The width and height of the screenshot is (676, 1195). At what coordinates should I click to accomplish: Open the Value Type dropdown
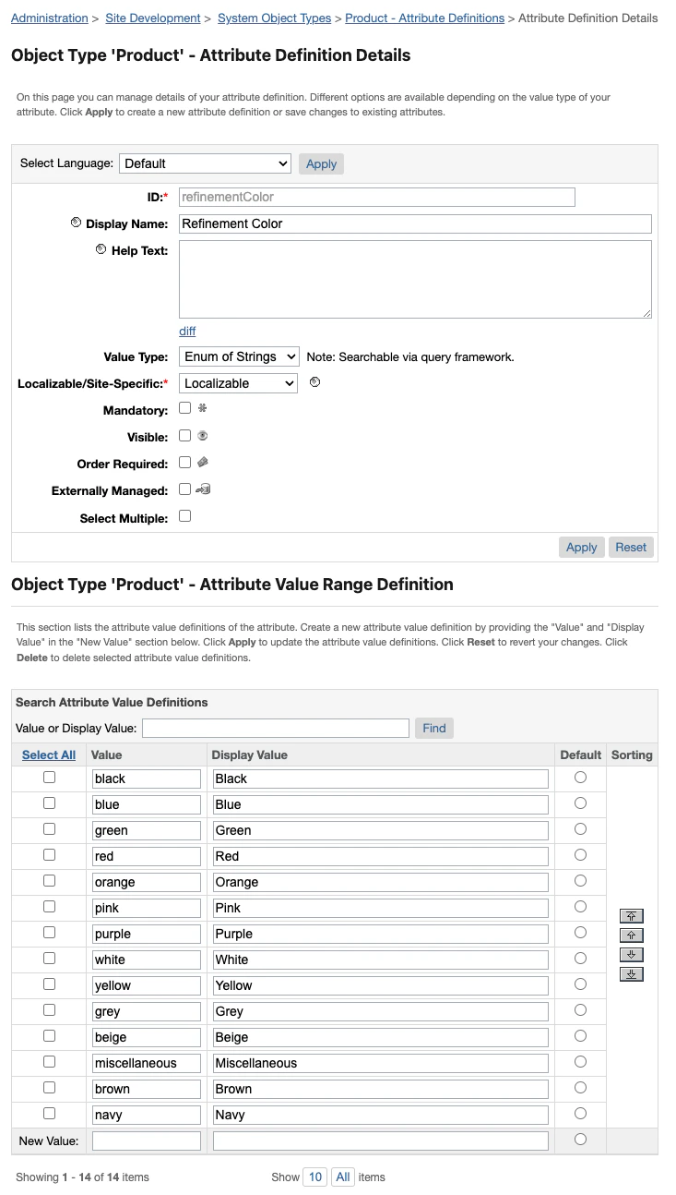tap(239, 356)
